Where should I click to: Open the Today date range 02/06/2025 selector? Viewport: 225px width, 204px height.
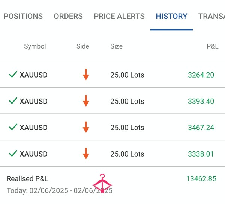tap(60, 190)
